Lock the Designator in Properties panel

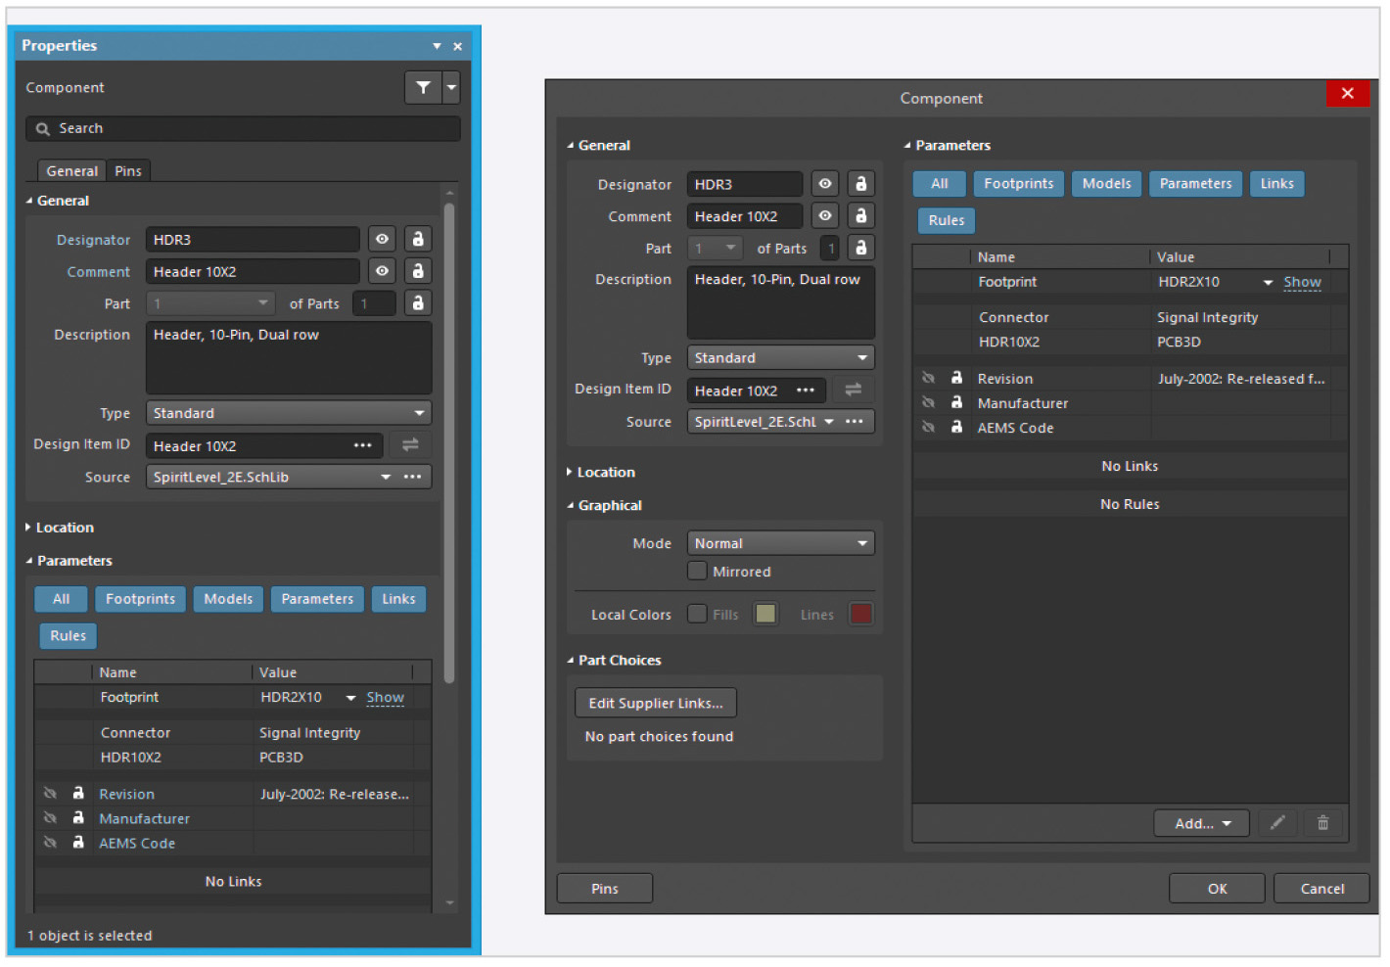[x=418, y=239]
